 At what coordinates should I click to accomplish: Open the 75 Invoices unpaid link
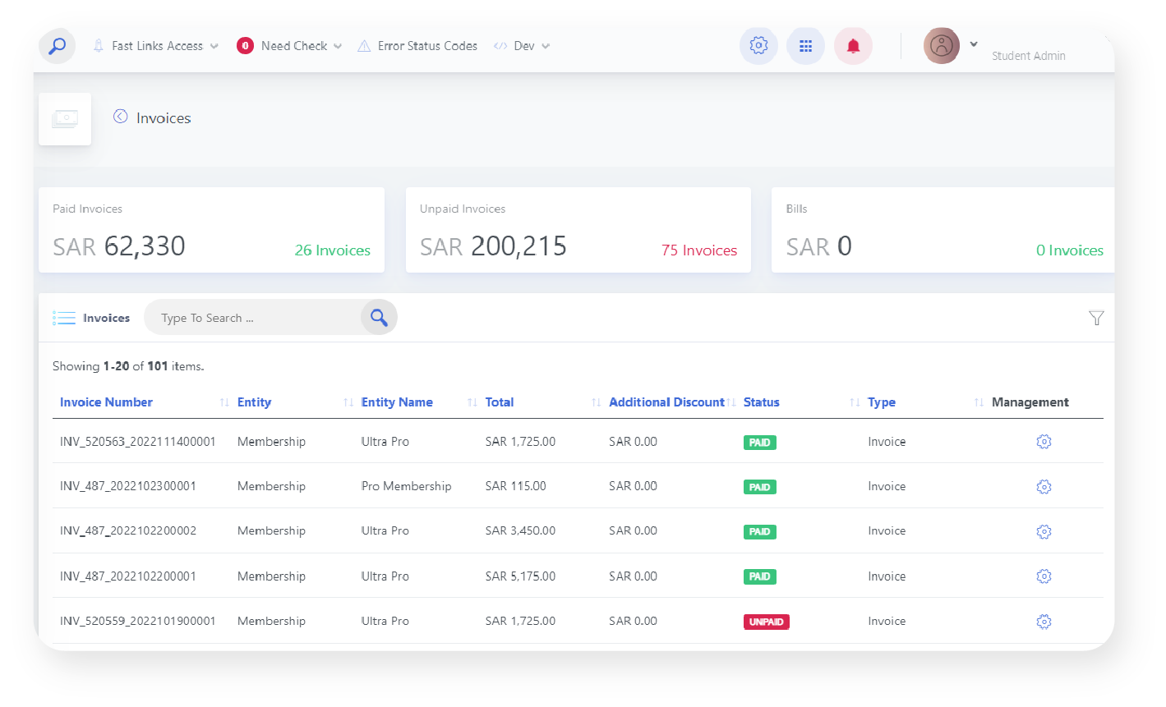click(699, 250)
